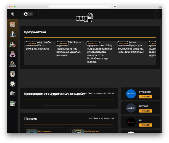The width and height of the screenshot is (169, 143).
Task: Click the see all offers link
Action: tap(97, 93)
